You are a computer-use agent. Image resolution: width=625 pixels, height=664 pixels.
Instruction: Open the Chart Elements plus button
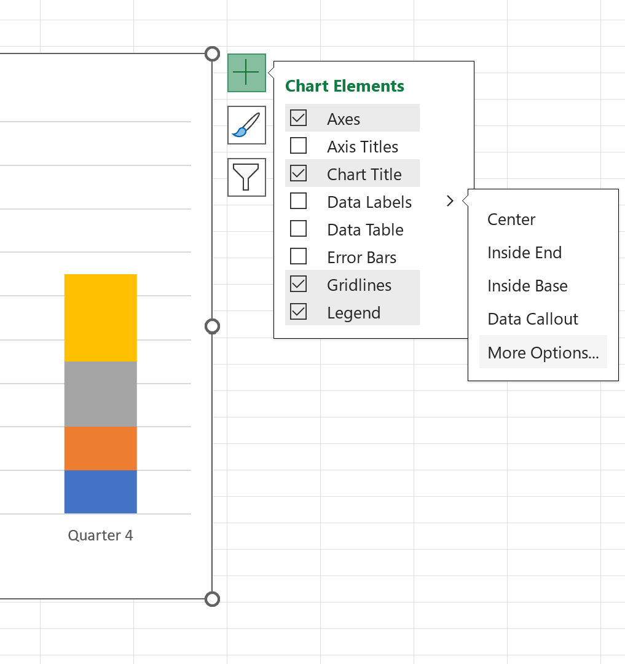coord(246,72)
